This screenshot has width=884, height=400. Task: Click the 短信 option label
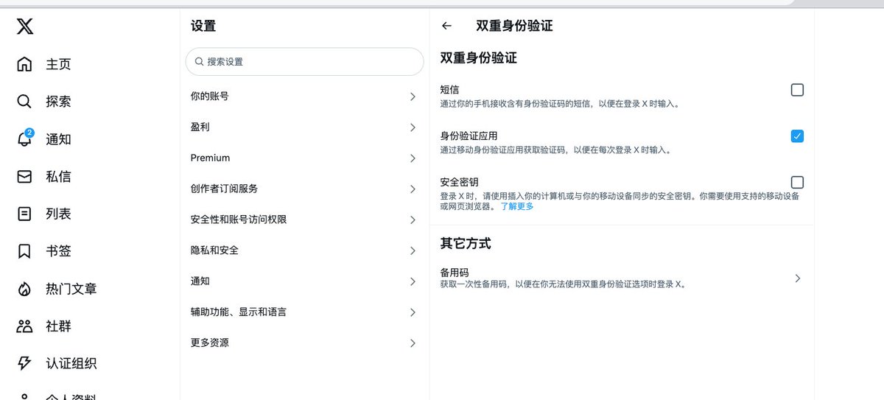pyautogui.click(x=450, y=90)
